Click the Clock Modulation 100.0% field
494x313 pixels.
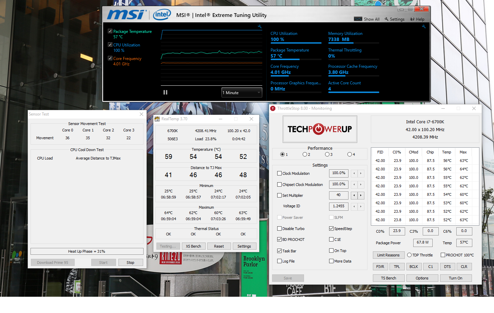coord(339,173)
